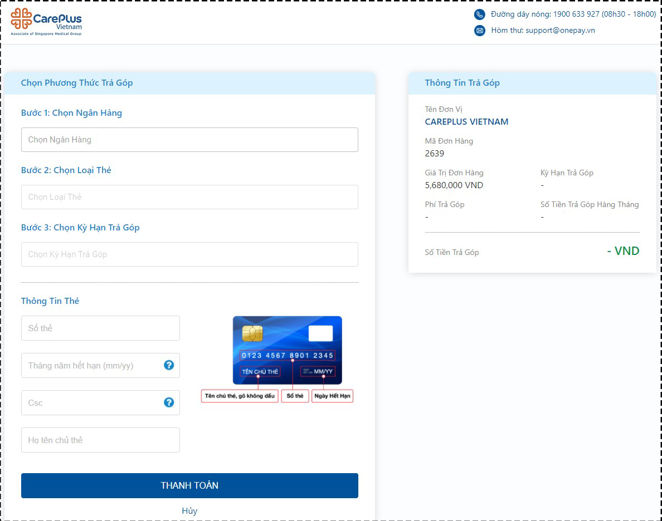Click the Thông Tin Trả Góp header
Screen dimensions: 662x521
463,83
